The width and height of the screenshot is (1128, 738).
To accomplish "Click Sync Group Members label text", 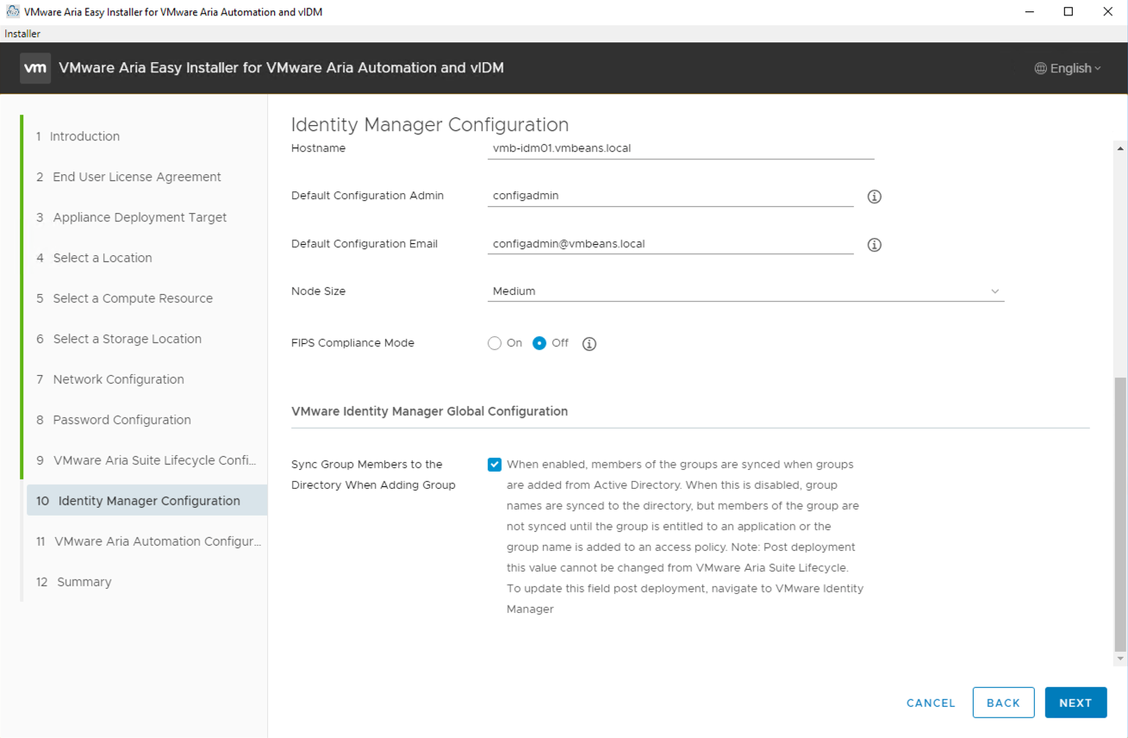I will click(x=373, y=475).
